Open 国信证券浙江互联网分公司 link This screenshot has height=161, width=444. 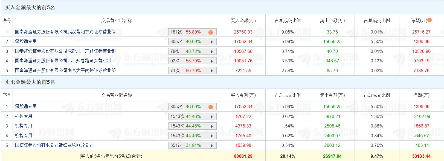(x=54, y=145)
